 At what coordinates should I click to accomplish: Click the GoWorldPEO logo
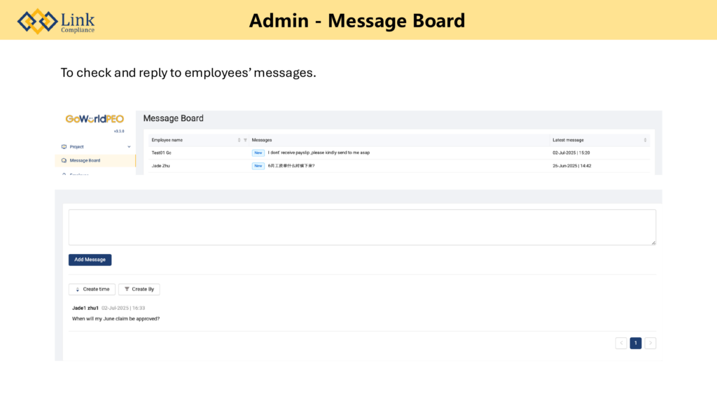95,119
